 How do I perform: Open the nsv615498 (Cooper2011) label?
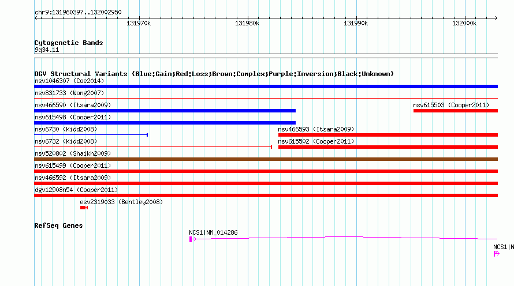pyautogui.click(x=73, y=117)
